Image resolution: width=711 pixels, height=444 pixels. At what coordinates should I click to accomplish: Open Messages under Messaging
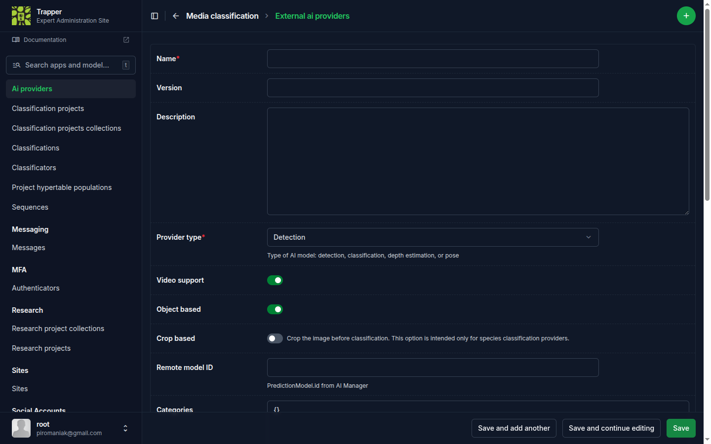(71, 248)
